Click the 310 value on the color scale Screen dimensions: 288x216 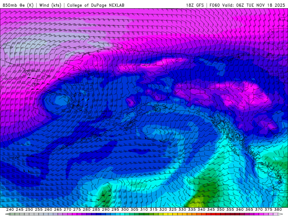tap(144, 210)
